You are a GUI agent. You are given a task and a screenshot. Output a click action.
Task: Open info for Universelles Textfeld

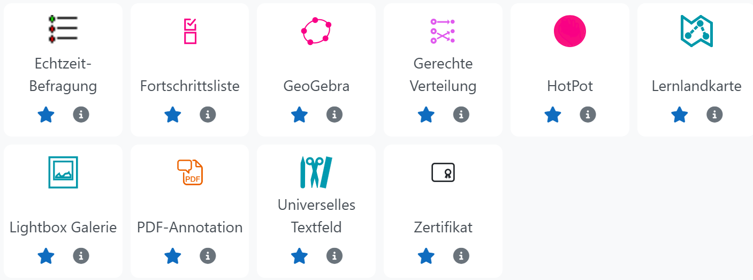pyautogui.click(x=334, y=256)
